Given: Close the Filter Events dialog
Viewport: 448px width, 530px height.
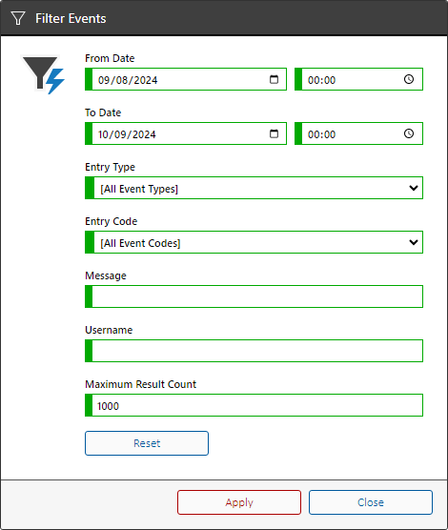Looking at the screenshot, I should [x=371, y=502].
